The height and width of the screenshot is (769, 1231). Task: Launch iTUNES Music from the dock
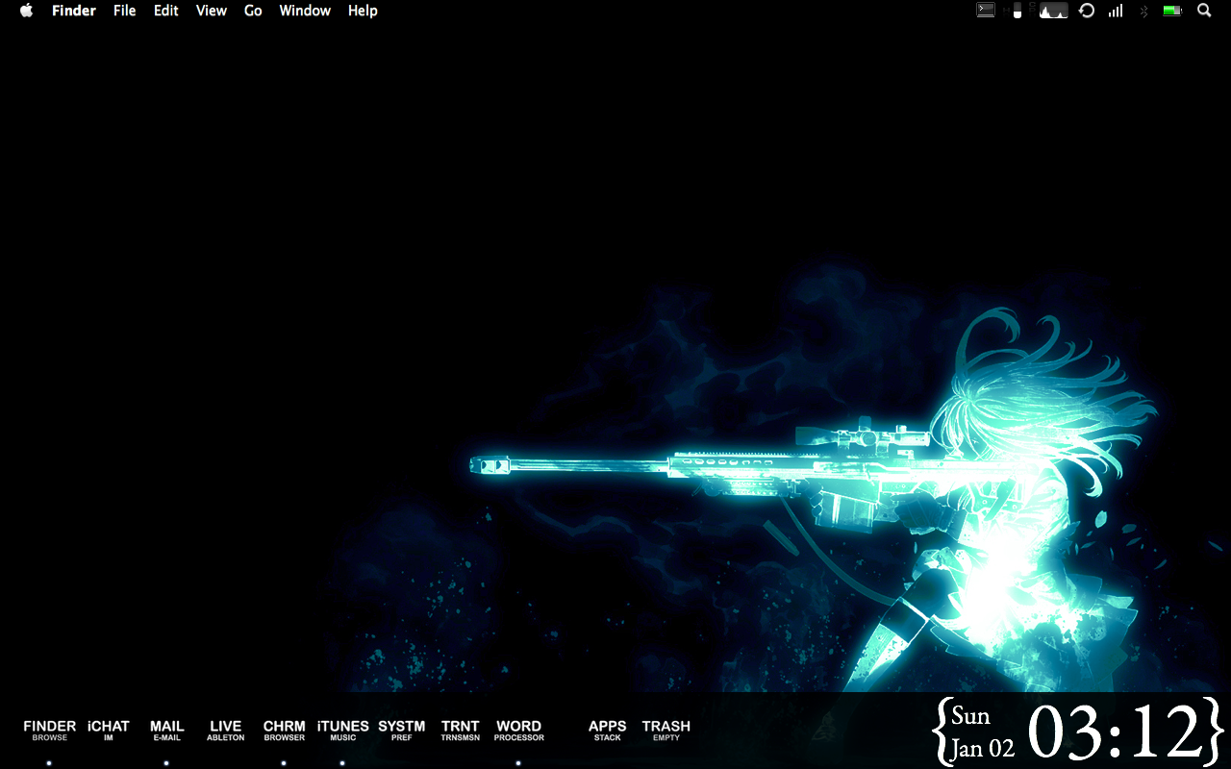(342, 731)
